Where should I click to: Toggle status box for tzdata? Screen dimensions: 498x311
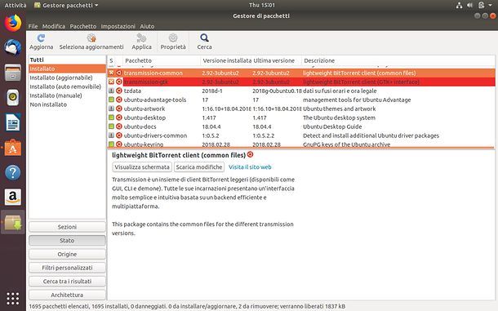click(x=111, y=91)
